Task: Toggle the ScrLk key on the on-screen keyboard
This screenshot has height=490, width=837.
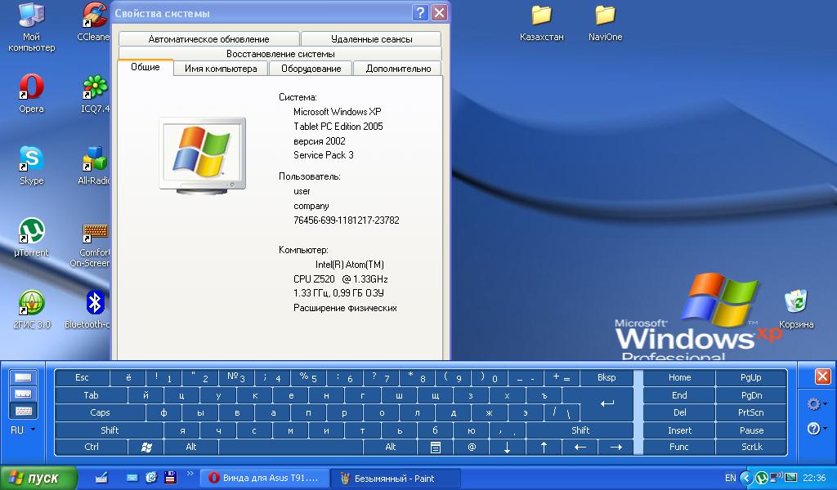Action: pos(752,447)
